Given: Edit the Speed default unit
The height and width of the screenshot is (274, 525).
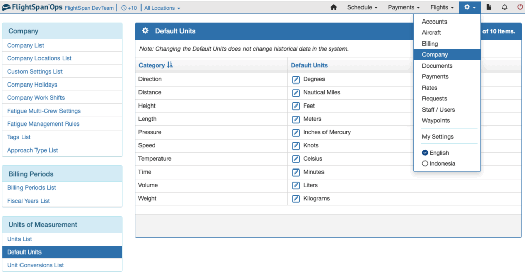Looking at the screenshot, I should (296, 146).
